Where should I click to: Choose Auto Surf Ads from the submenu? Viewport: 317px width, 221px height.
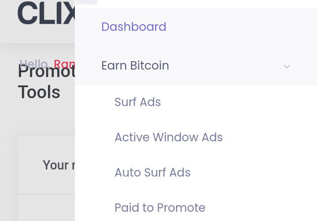click(152, 172)
